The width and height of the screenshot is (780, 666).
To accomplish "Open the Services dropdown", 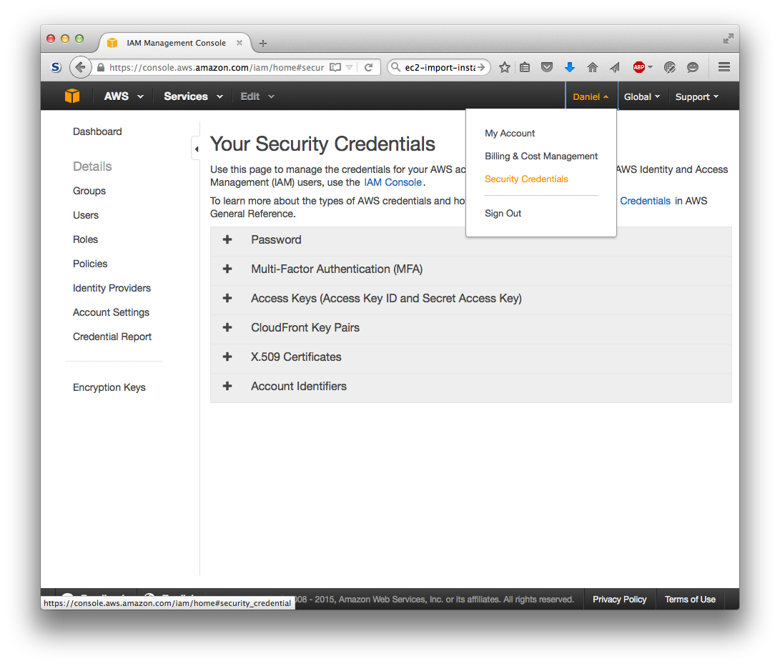I will coord(194,96).
